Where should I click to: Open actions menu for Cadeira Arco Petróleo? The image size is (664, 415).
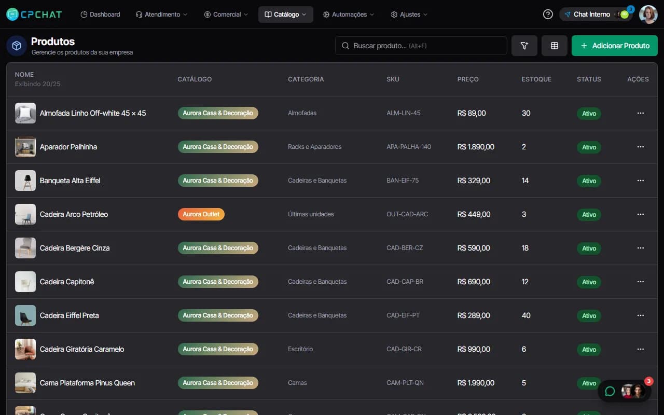point(641,214)
